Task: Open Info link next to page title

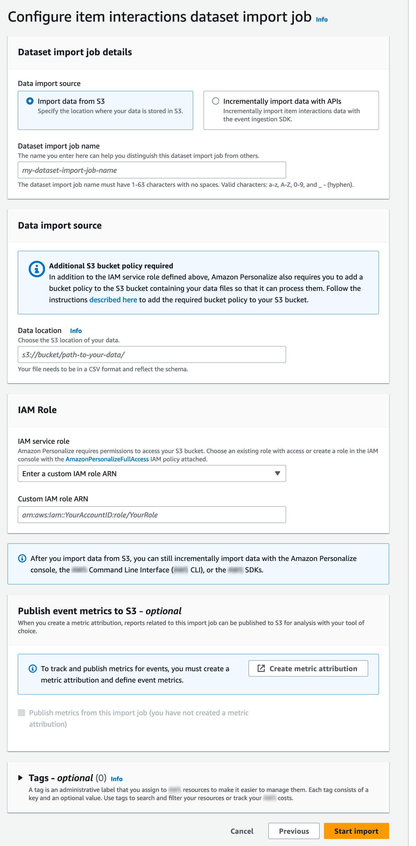Action: coord(322,20)
